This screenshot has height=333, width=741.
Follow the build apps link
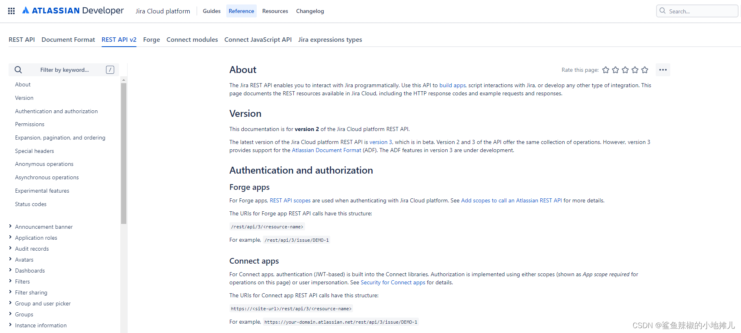click(453, 85)
